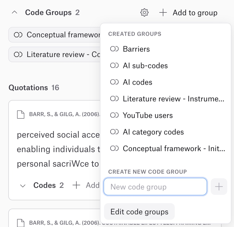
Task: Click the Literature review - Instrume group icon
Action: 114,99
